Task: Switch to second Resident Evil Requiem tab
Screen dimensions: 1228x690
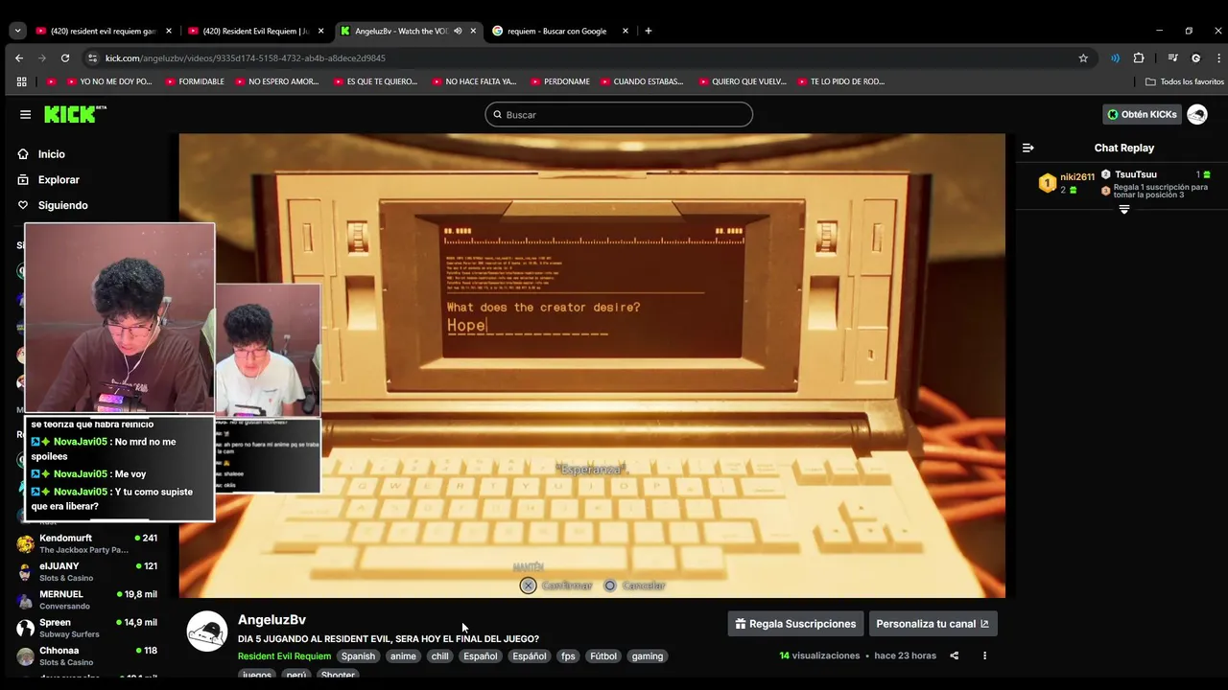Action: pos(256,31)
